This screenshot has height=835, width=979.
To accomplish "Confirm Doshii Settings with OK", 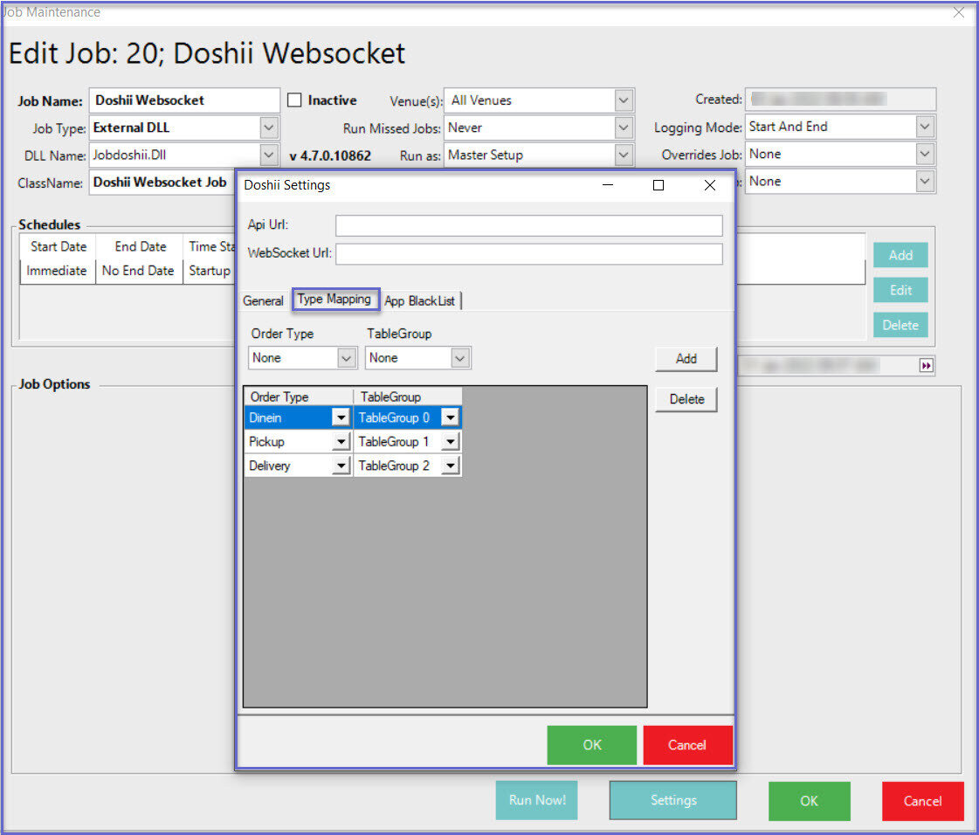I will (x=591, y=744).
